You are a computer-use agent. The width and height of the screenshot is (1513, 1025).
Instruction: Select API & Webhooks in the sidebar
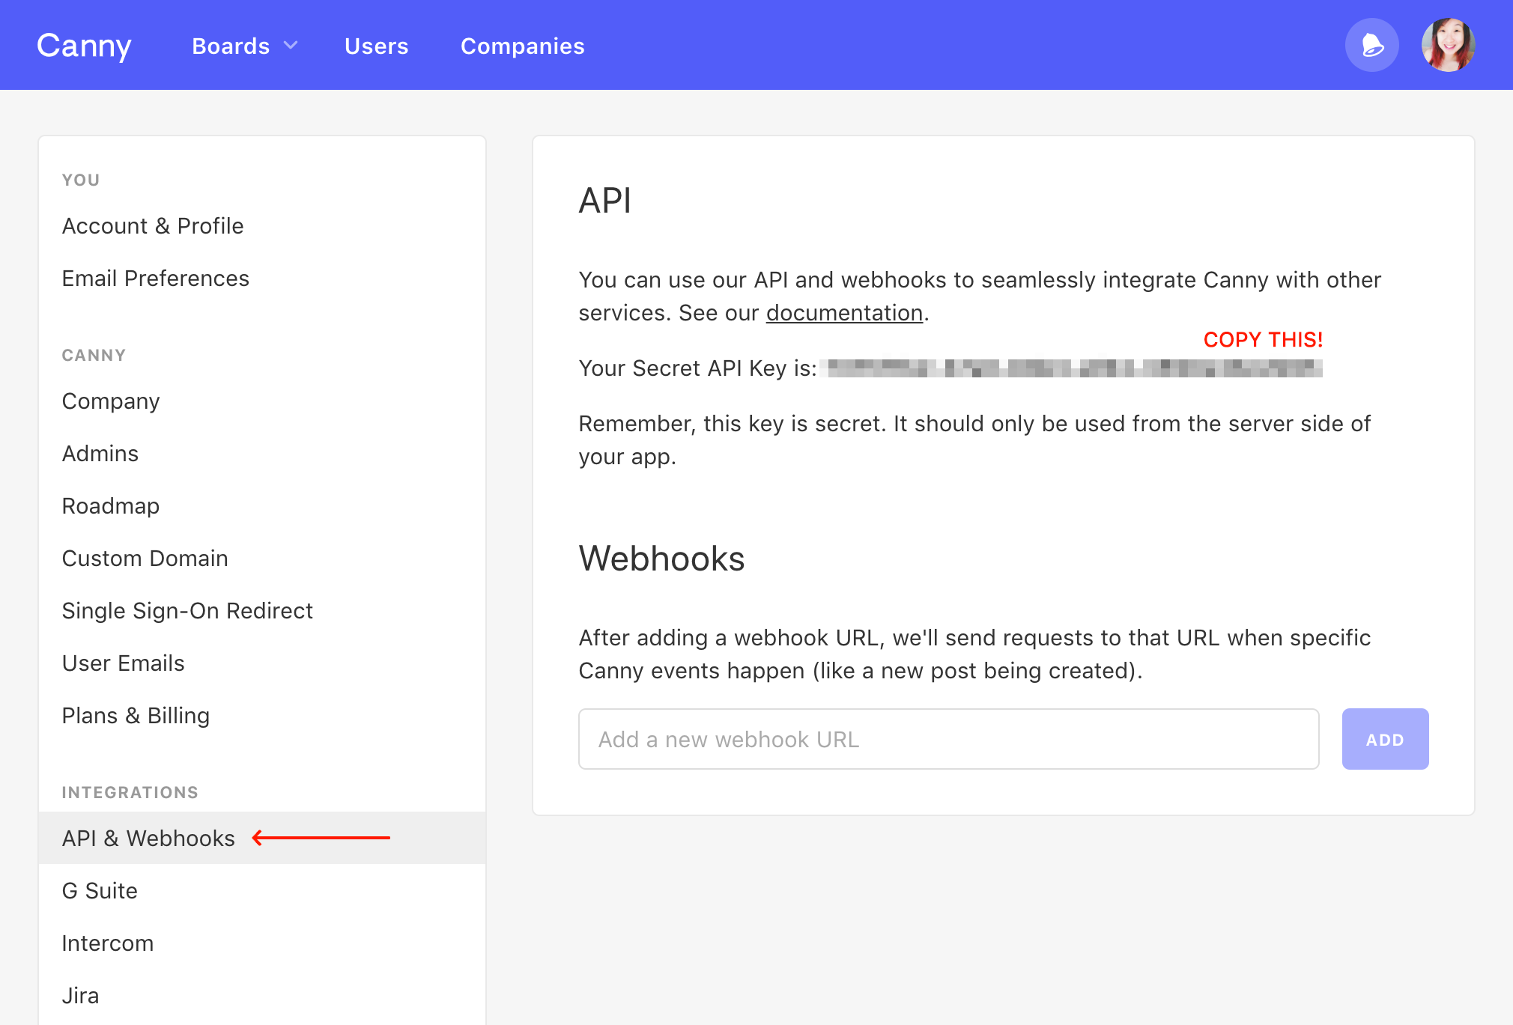[x=262, y=838]
